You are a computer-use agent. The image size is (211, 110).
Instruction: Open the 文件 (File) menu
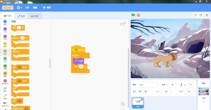point(27,7)
